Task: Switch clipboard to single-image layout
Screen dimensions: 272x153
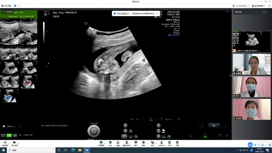Action: tap(3, 135)
